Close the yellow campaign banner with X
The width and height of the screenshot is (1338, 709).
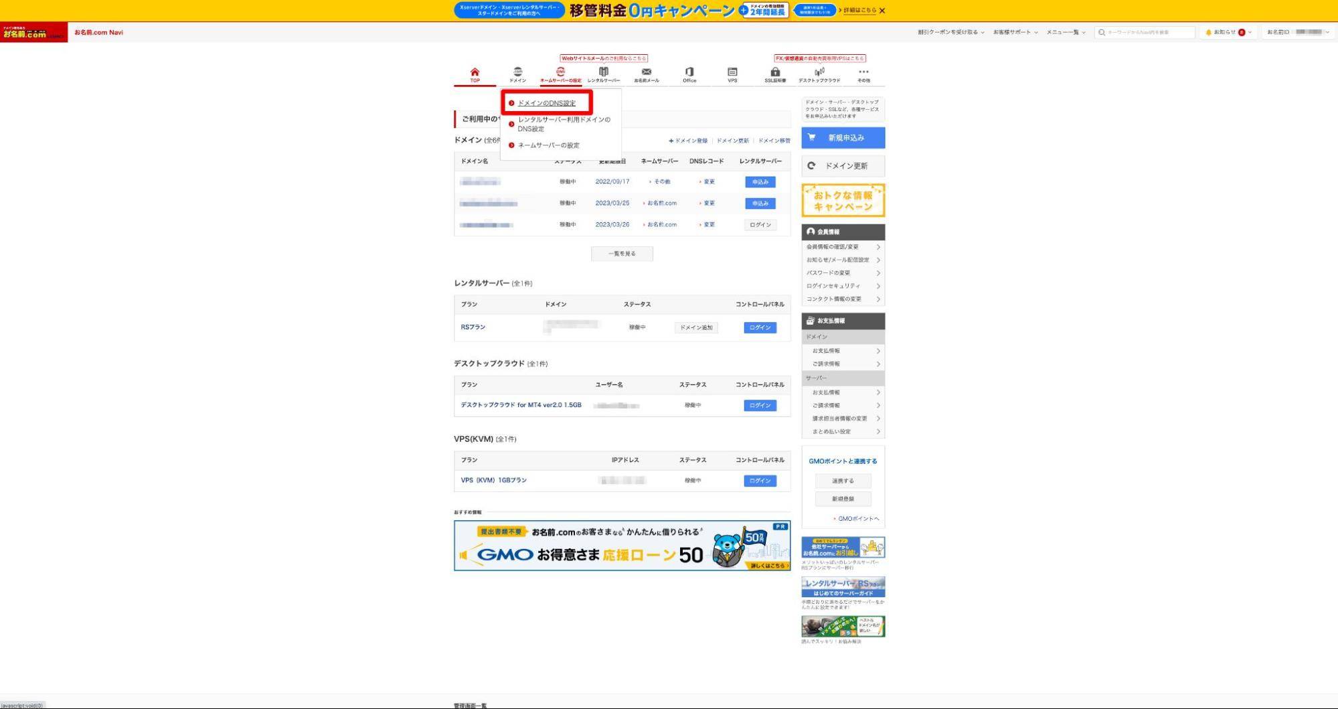pos(882,11)
